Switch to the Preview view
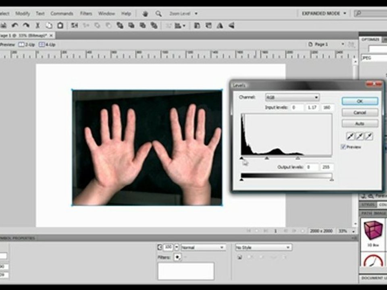Image resolution: width=387 pixels, height=290 pixels. (x=7, y=45)
